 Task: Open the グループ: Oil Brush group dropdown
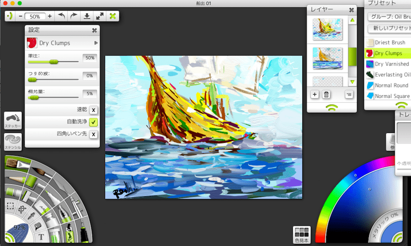click(390, 16)
